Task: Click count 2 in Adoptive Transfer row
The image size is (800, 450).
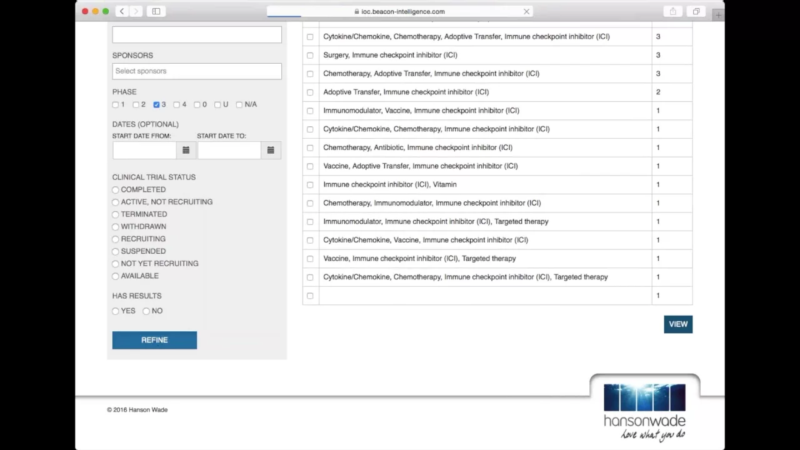Action: 658,92
